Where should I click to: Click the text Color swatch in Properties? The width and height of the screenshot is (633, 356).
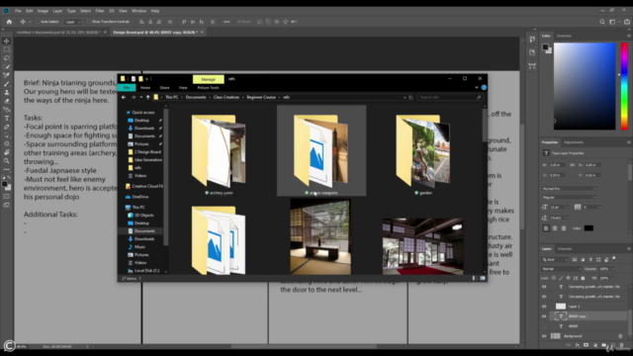(x=588, y=228)
